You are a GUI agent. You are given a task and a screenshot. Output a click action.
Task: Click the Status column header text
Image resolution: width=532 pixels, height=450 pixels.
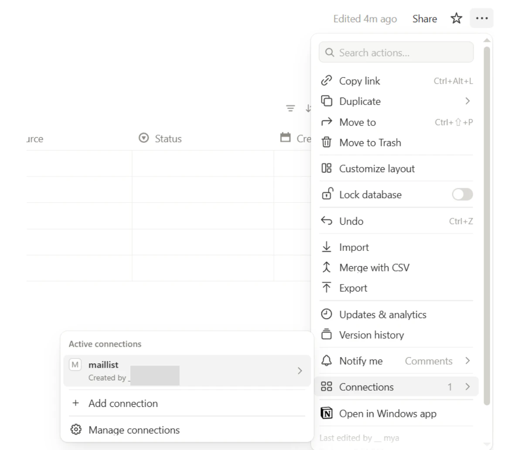pos(168,139)
